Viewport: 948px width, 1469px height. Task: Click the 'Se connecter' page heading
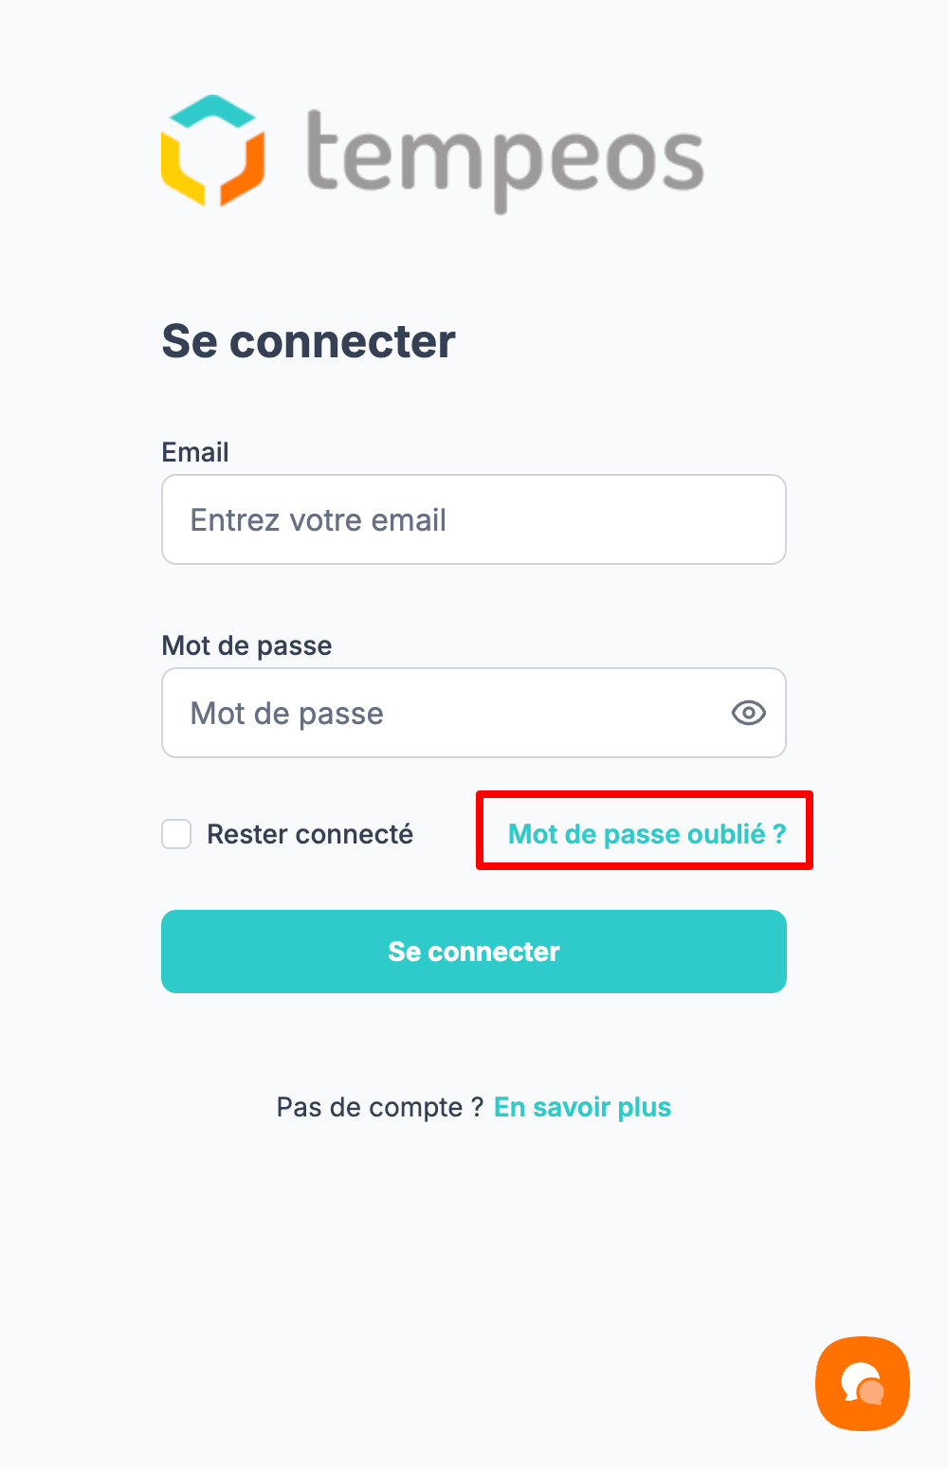tap(308, 341)
